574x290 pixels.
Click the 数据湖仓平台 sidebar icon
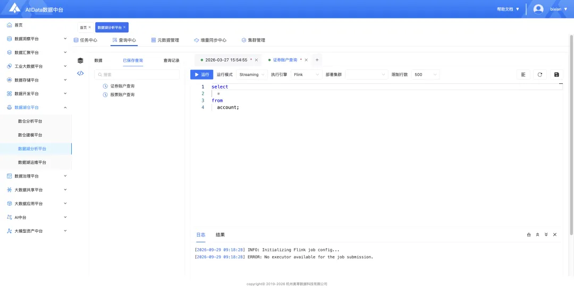10,108
